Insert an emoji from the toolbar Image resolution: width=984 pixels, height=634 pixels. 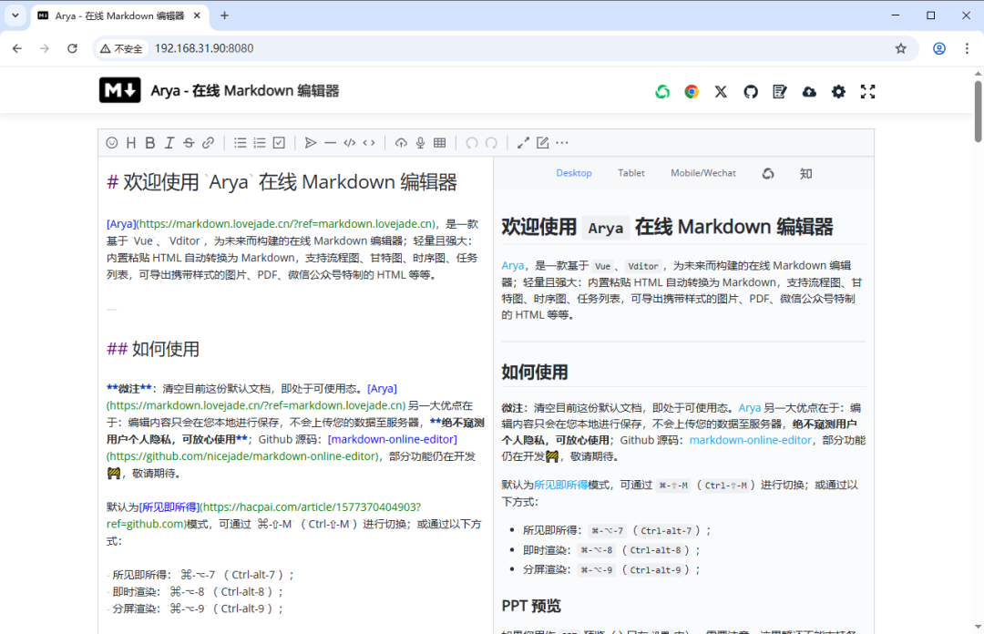(x=112, y=142)
